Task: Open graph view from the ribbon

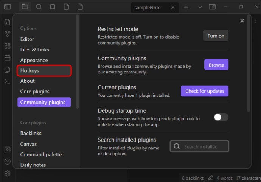Action: 7,34
